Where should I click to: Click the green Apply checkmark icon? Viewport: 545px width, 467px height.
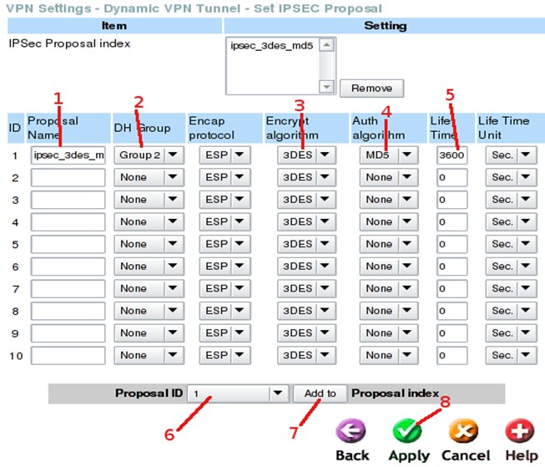408,430
